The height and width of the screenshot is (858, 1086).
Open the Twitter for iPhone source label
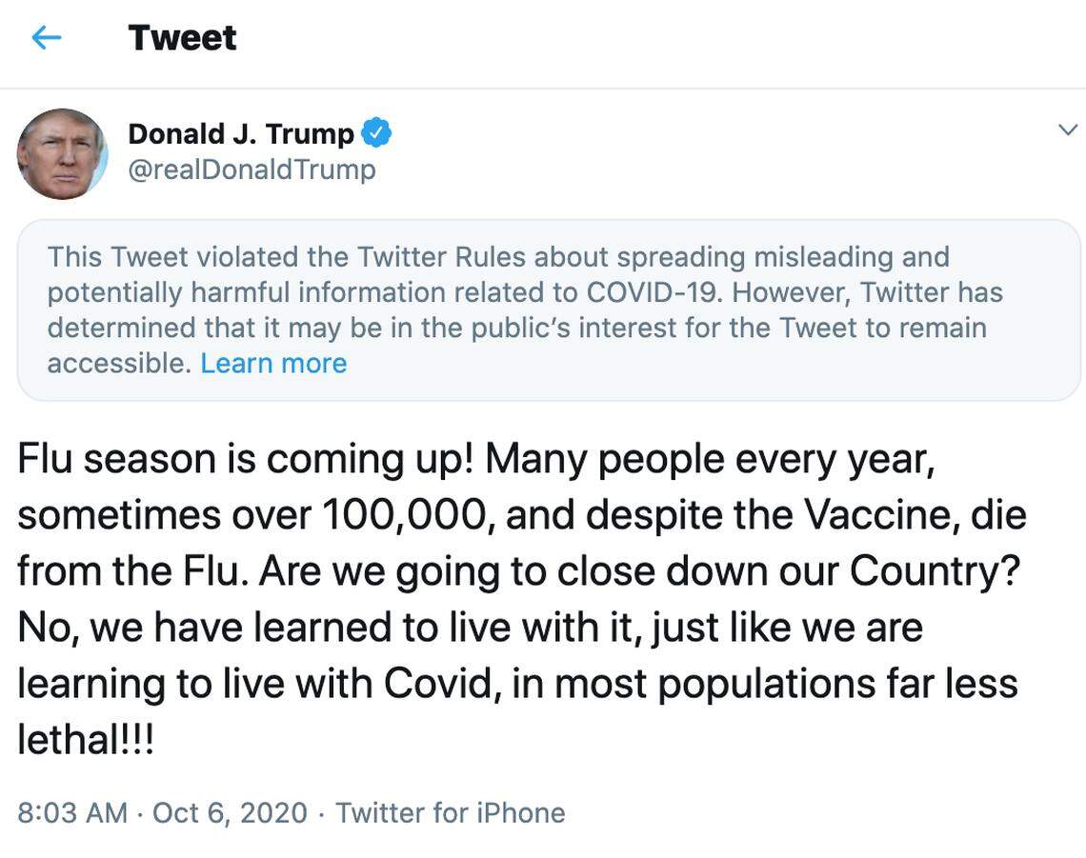pos(450,812)
